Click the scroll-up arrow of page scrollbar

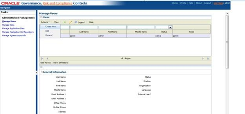point(227,14)
